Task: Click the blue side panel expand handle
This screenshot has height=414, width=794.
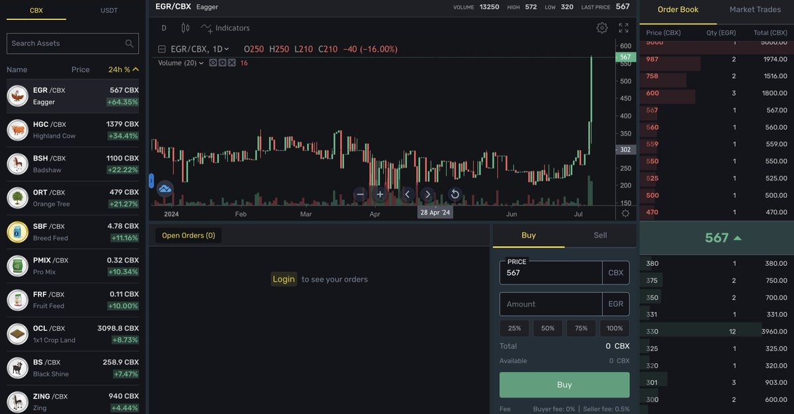Action: pos(152,180)
